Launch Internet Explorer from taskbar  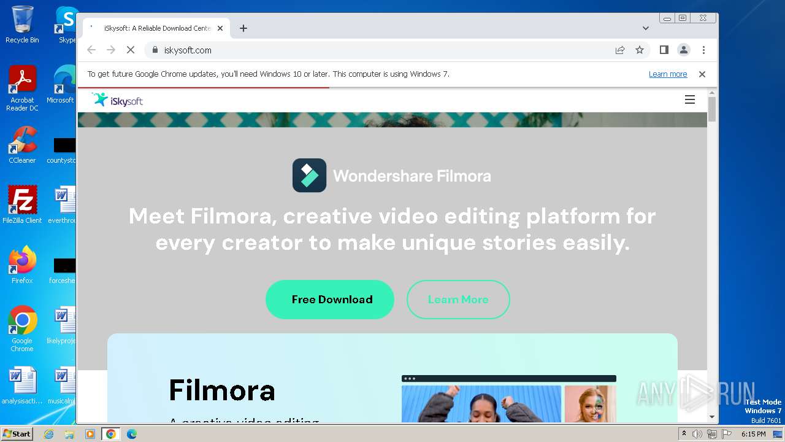coord(49,434)
